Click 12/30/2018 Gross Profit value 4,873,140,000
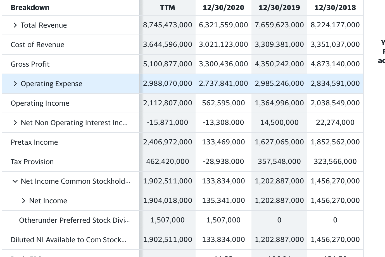This screenshot has height=257, width=385. (x=335, y=64)
